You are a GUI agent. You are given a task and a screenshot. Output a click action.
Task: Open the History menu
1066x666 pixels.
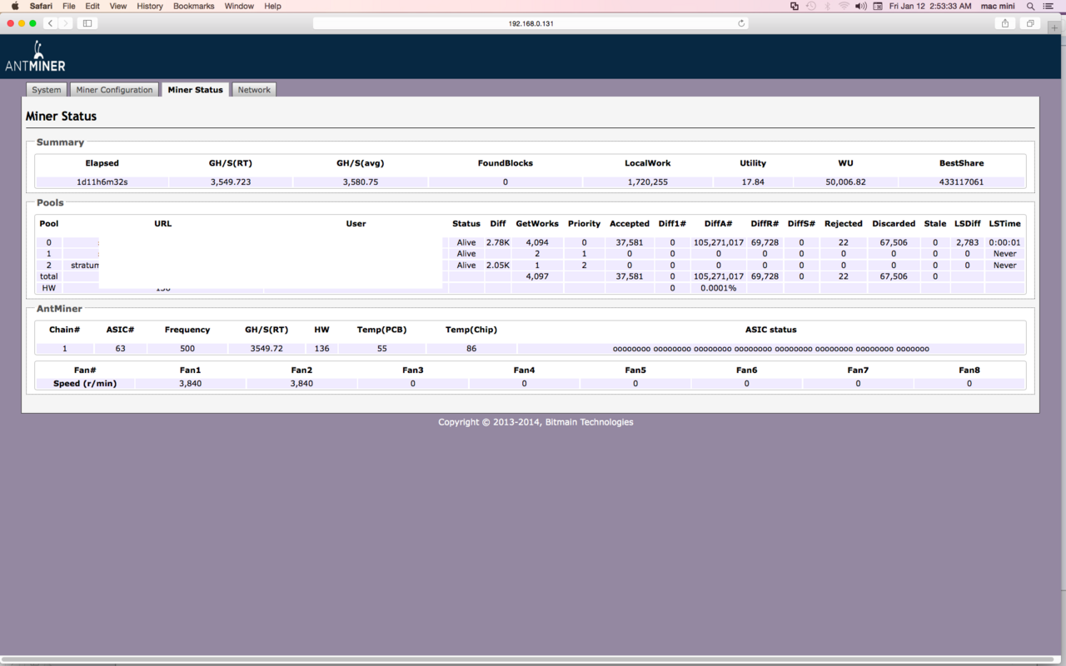tap(150, 6)
